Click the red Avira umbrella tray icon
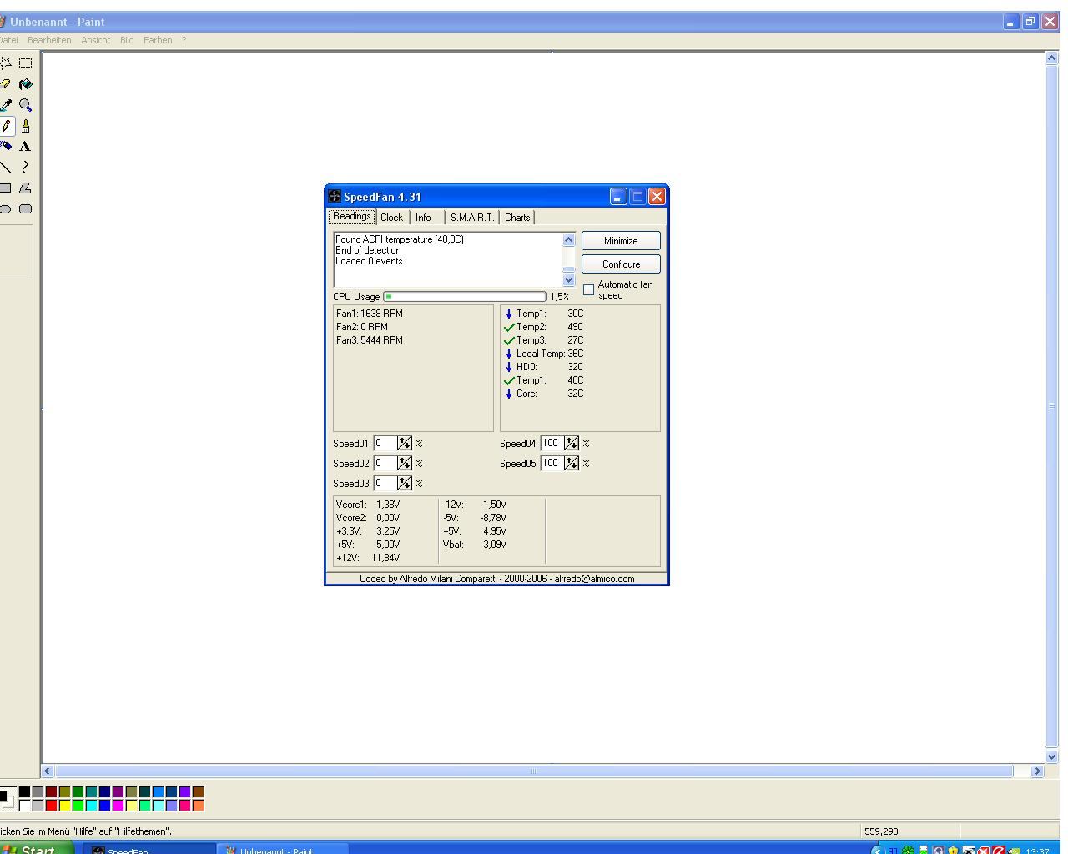The image size is (1068, 854). (999, 851)
